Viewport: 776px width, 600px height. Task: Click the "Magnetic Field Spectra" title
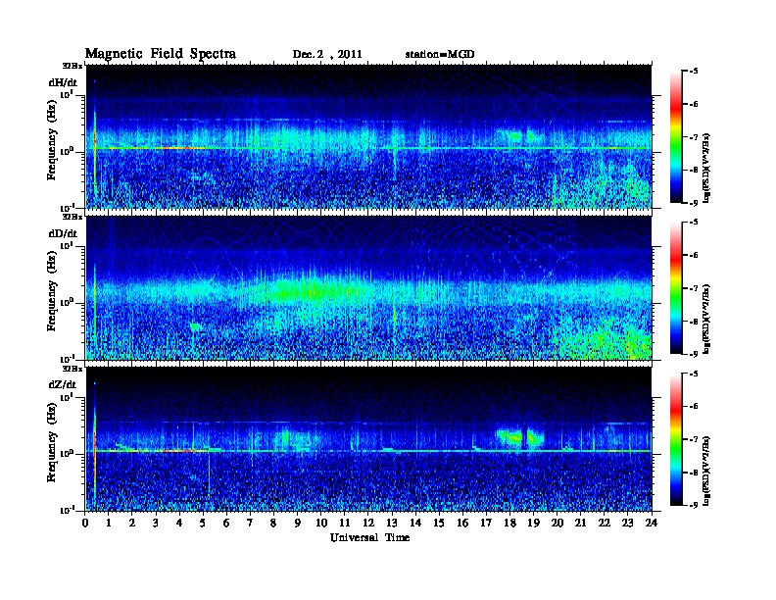(161, 54)
